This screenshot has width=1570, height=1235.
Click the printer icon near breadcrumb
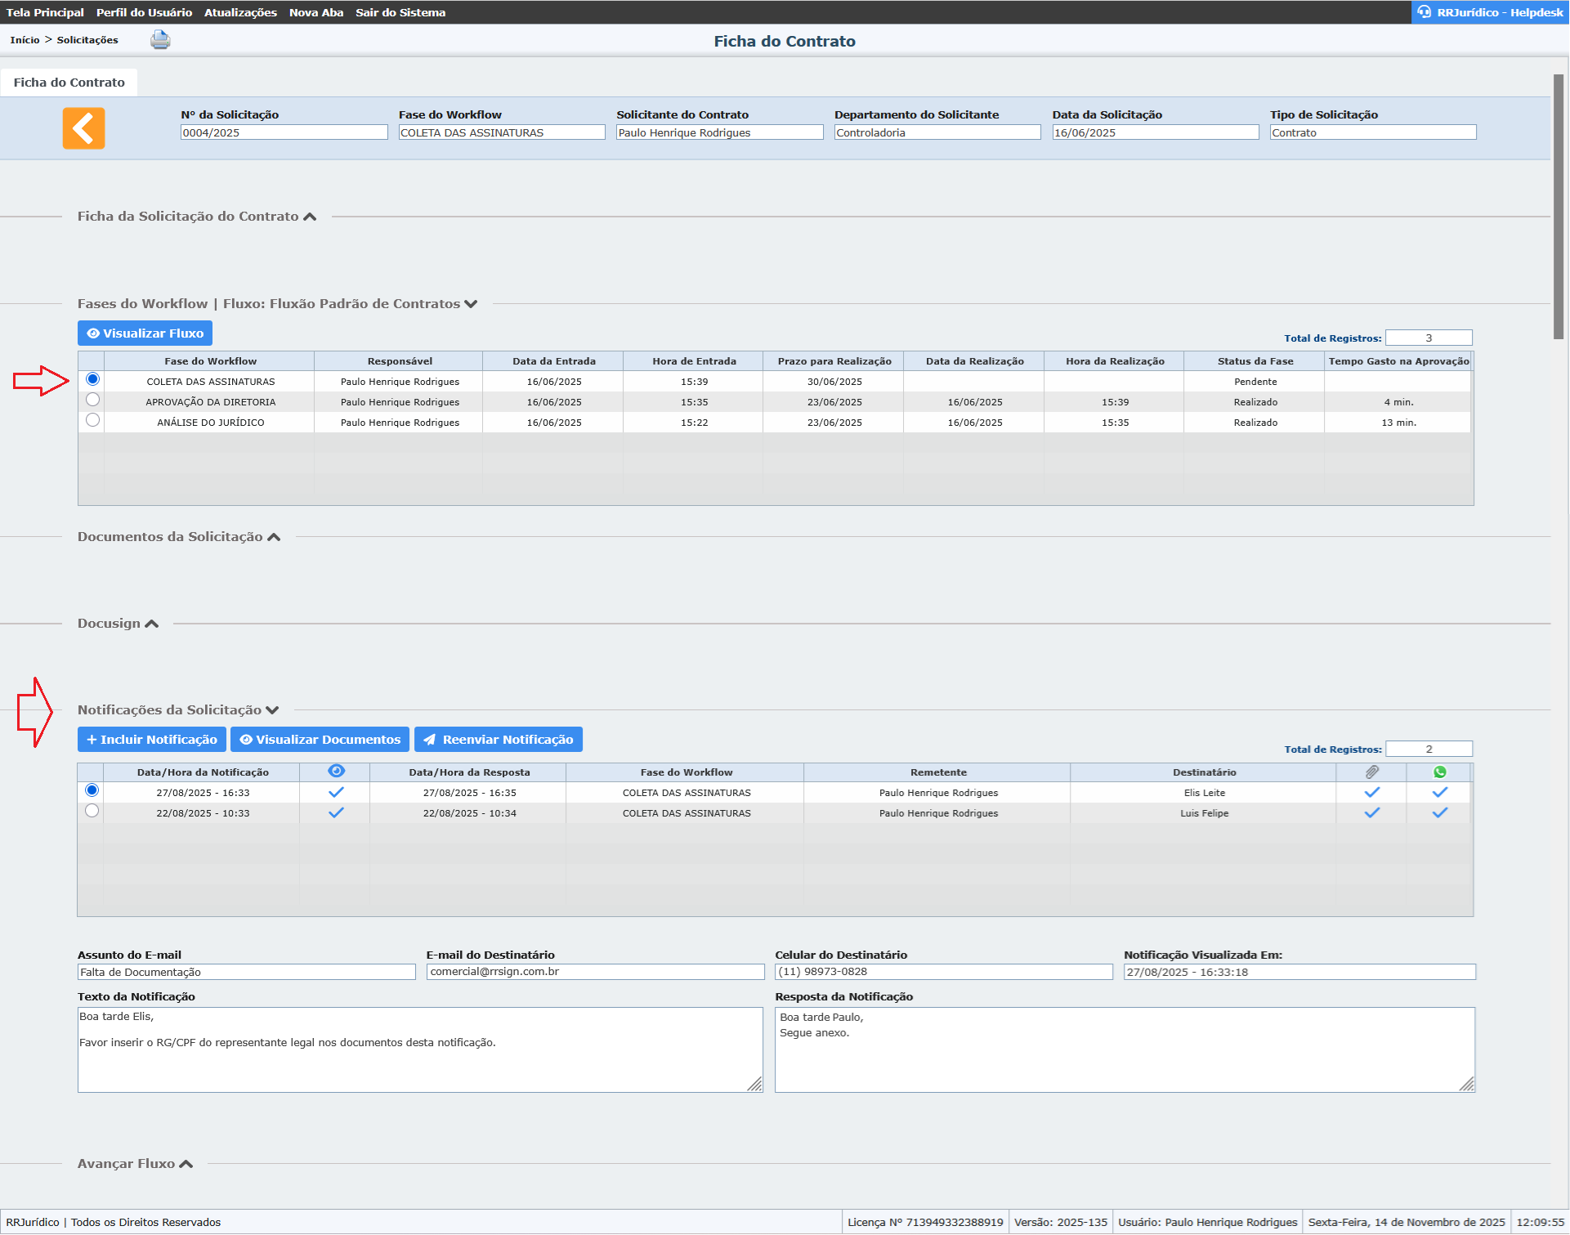coord(160,39)
